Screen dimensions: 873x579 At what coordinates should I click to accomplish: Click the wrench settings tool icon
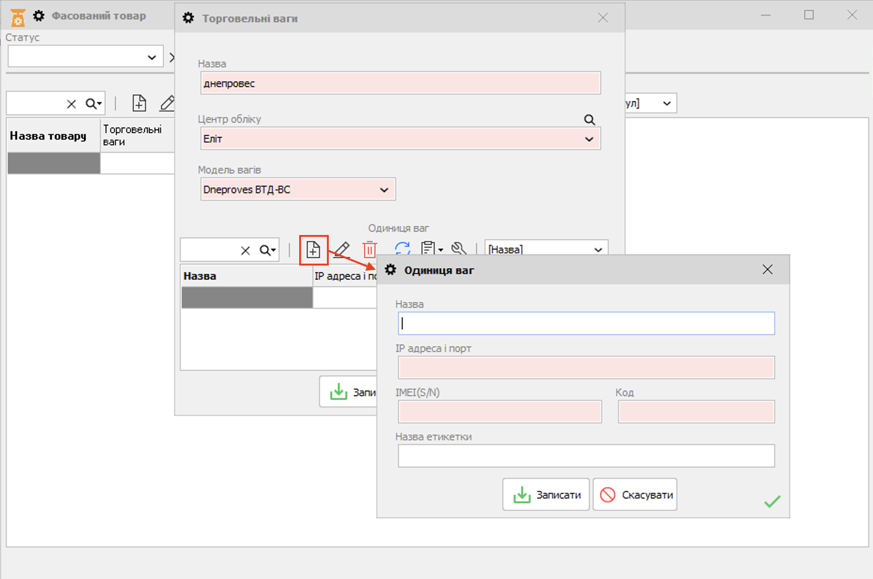(x=459, y=248)
